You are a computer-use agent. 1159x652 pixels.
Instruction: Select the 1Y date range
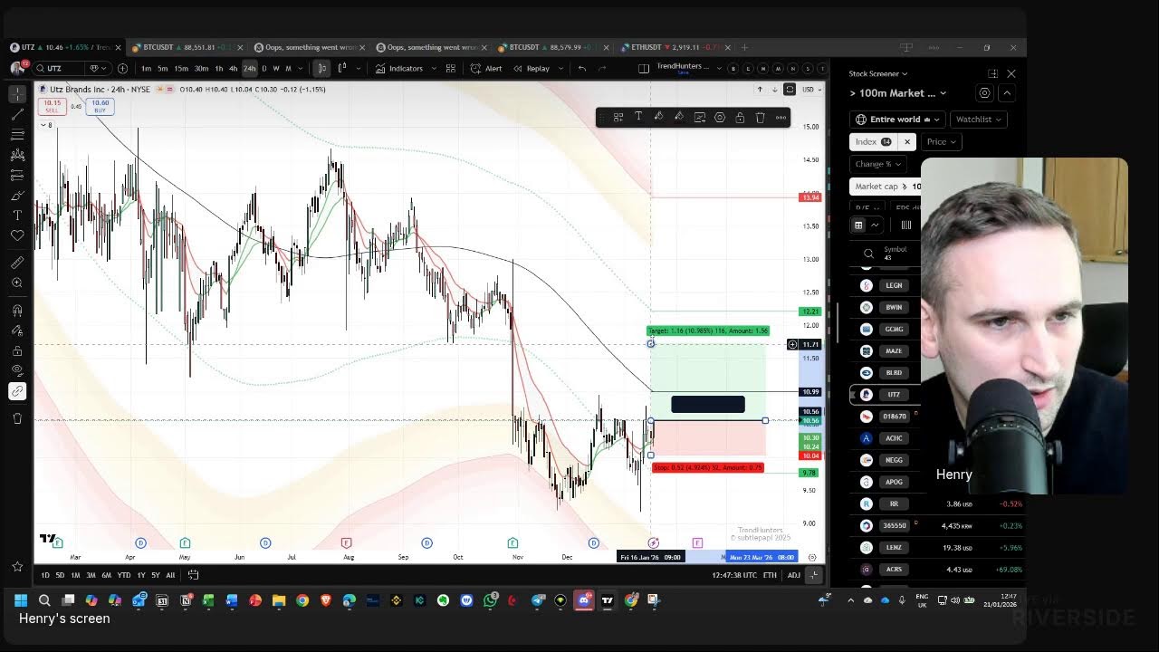(140, 575)
